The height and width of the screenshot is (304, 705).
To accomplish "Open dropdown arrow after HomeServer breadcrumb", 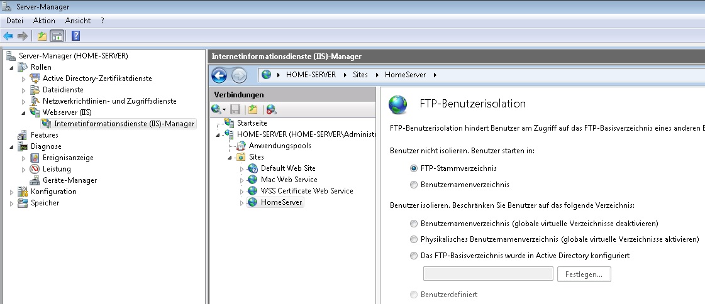I will (435, 75).
